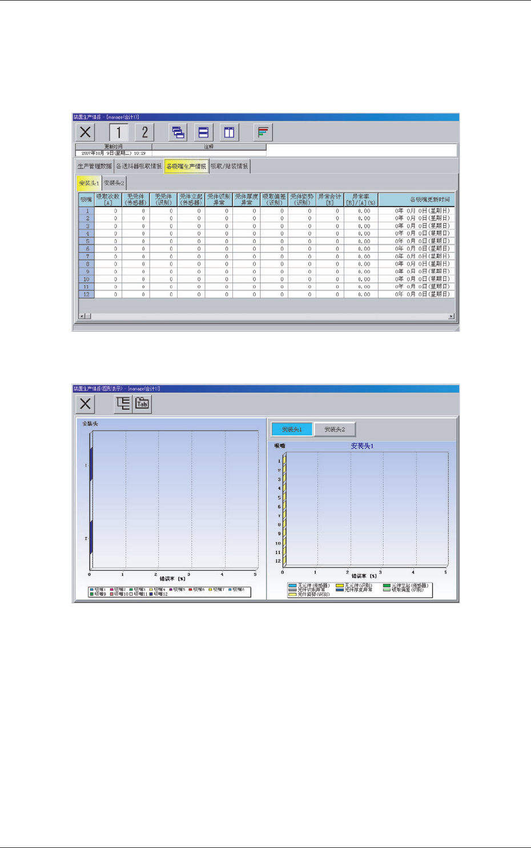
Task: Click the 更新时间 value 2007年10月9日
Action: [x=114, y=153]
